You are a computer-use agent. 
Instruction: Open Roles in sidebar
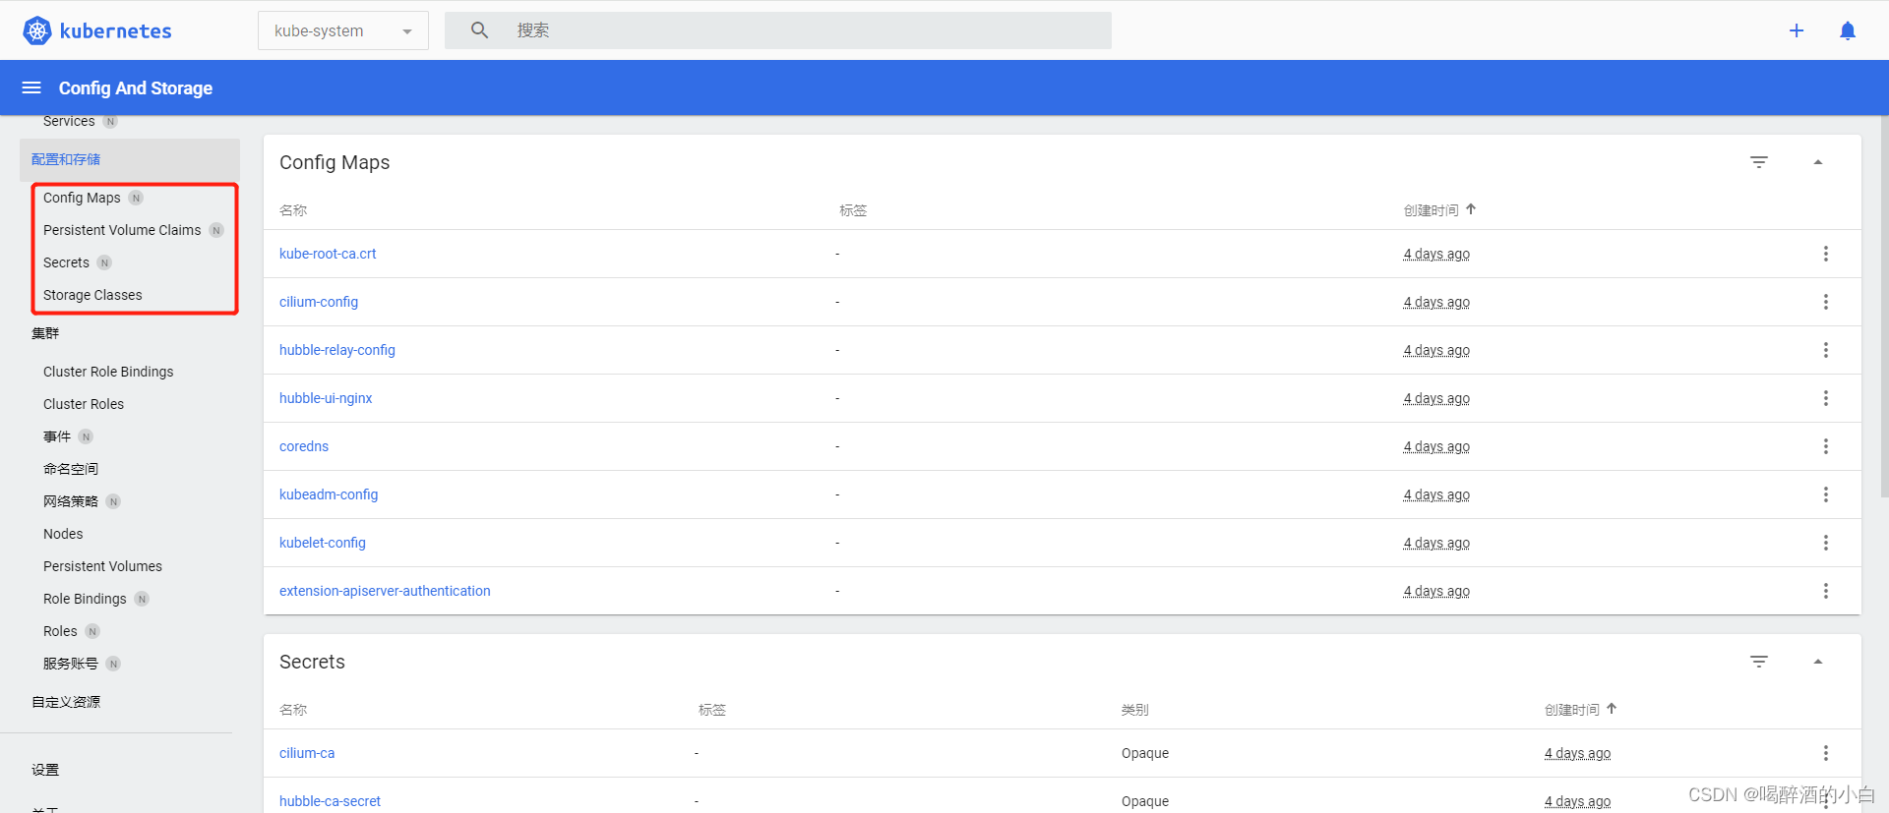click(x=60, y=631)
